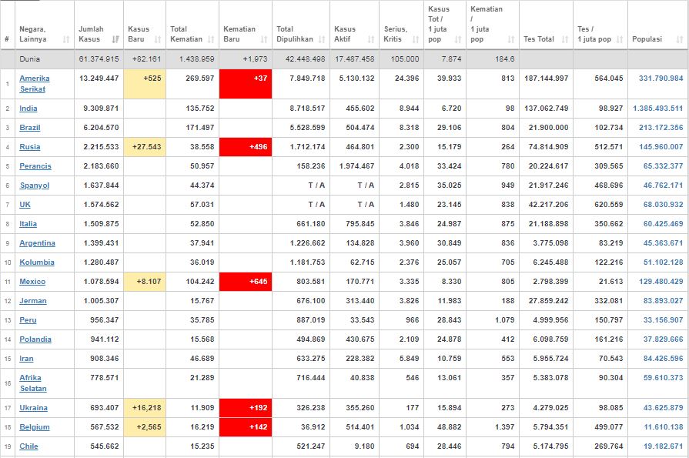The width and height of the screenshot is (689, 458).
Task: Open the Spanyol country page
Action: click(35, 186)
